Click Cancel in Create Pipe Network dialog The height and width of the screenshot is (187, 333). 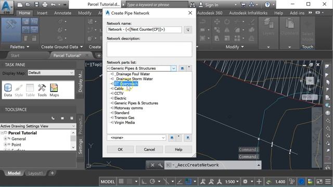(149, 150)
